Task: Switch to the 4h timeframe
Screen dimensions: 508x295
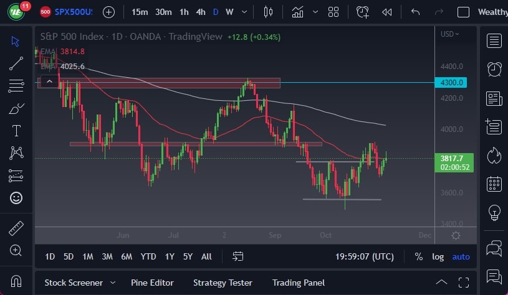Action: click(200, 12)
